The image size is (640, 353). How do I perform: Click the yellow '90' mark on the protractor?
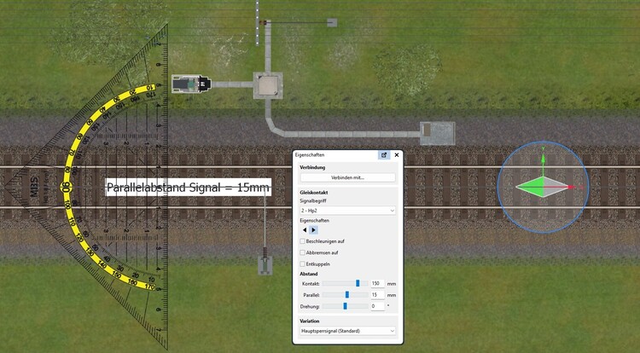66,187
